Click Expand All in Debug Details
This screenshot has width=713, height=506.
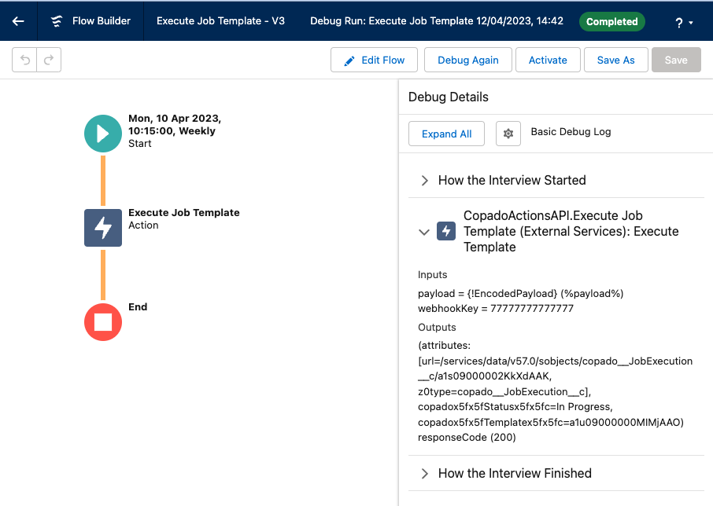pos(446,134)
